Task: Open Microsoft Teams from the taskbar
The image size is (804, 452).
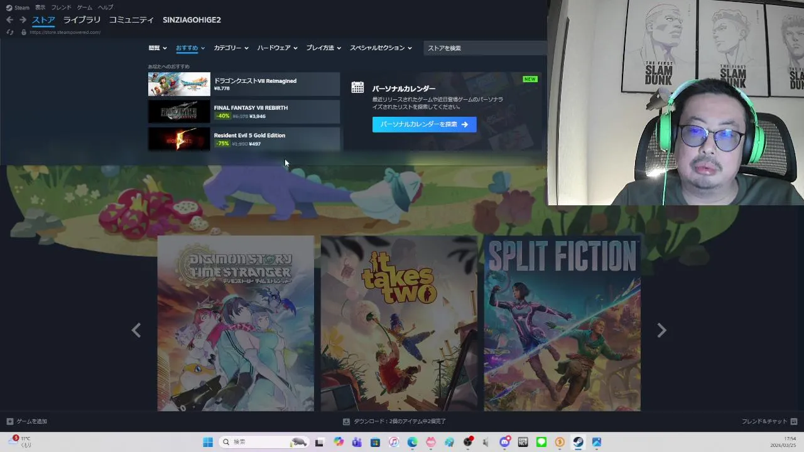Action: [357, 442]
